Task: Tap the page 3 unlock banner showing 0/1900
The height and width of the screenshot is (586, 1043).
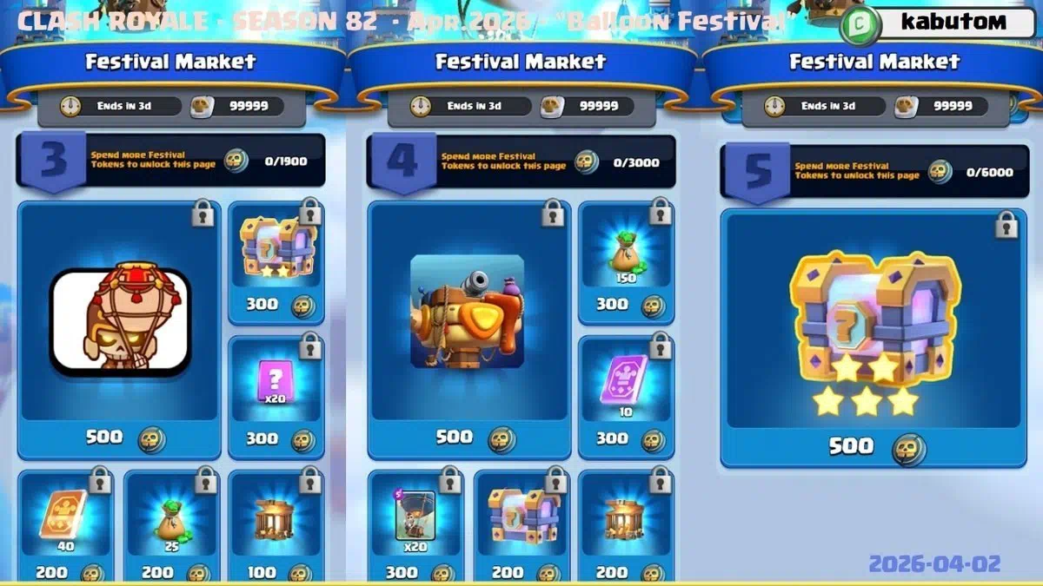Action: (x=170, y=161)
